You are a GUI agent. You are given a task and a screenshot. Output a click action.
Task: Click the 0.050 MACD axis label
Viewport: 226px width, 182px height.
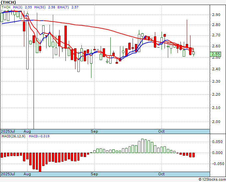pos(217,142)
